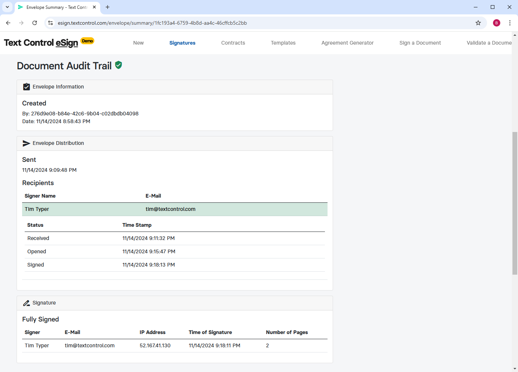
Task: Click signature time 11/14/2024 9:18:11 PM
Action: click(x=214, y=345)
